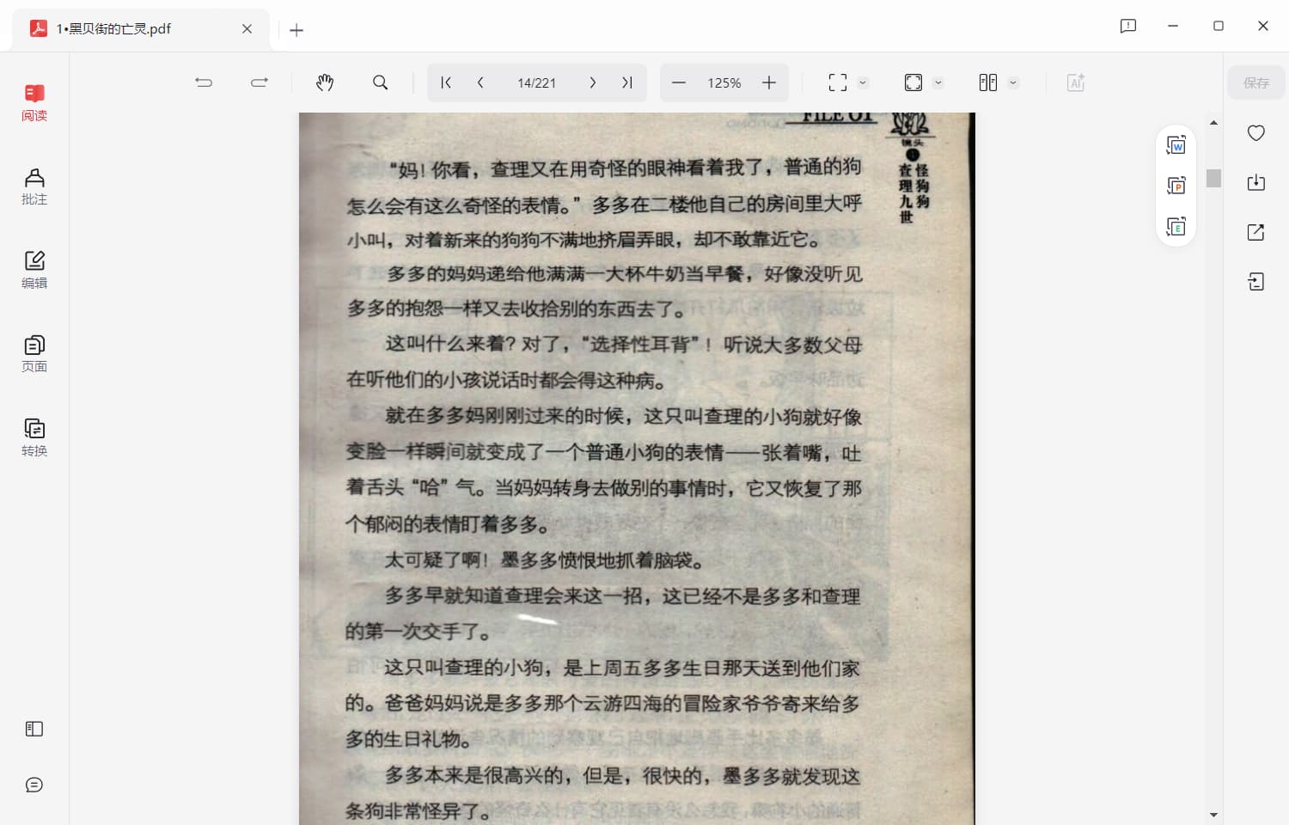The image size is (1289, 825).
Task: Jump to the first page
Action: point(446,82)
